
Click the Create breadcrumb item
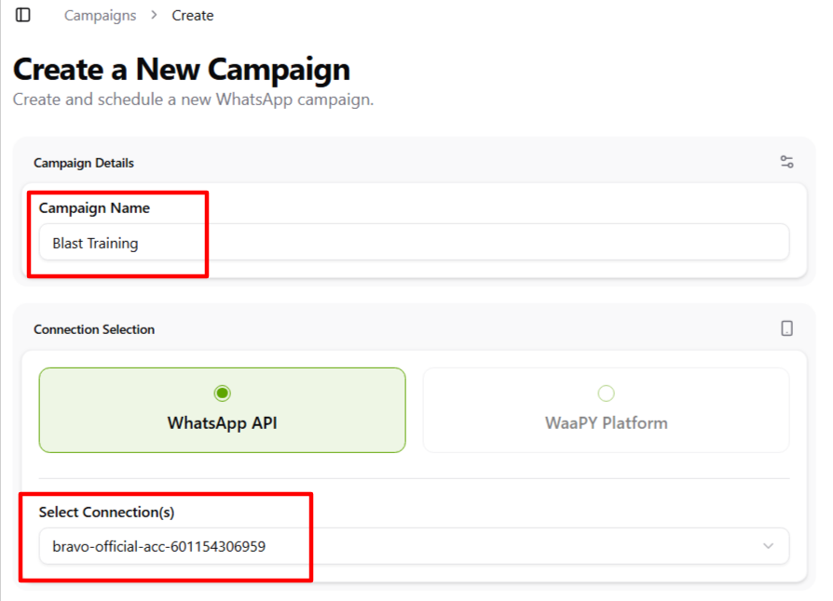click(x=193, y=15)
